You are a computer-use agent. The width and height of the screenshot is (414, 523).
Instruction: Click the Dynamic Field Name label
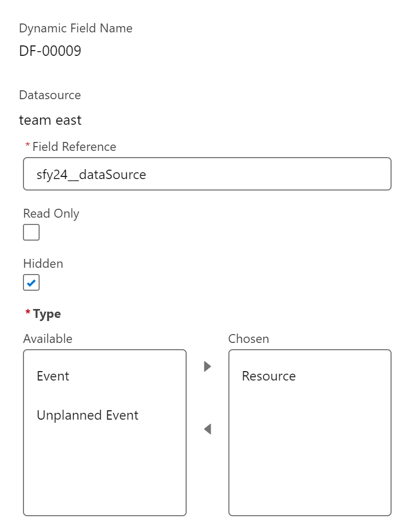[x=76, y=28]
